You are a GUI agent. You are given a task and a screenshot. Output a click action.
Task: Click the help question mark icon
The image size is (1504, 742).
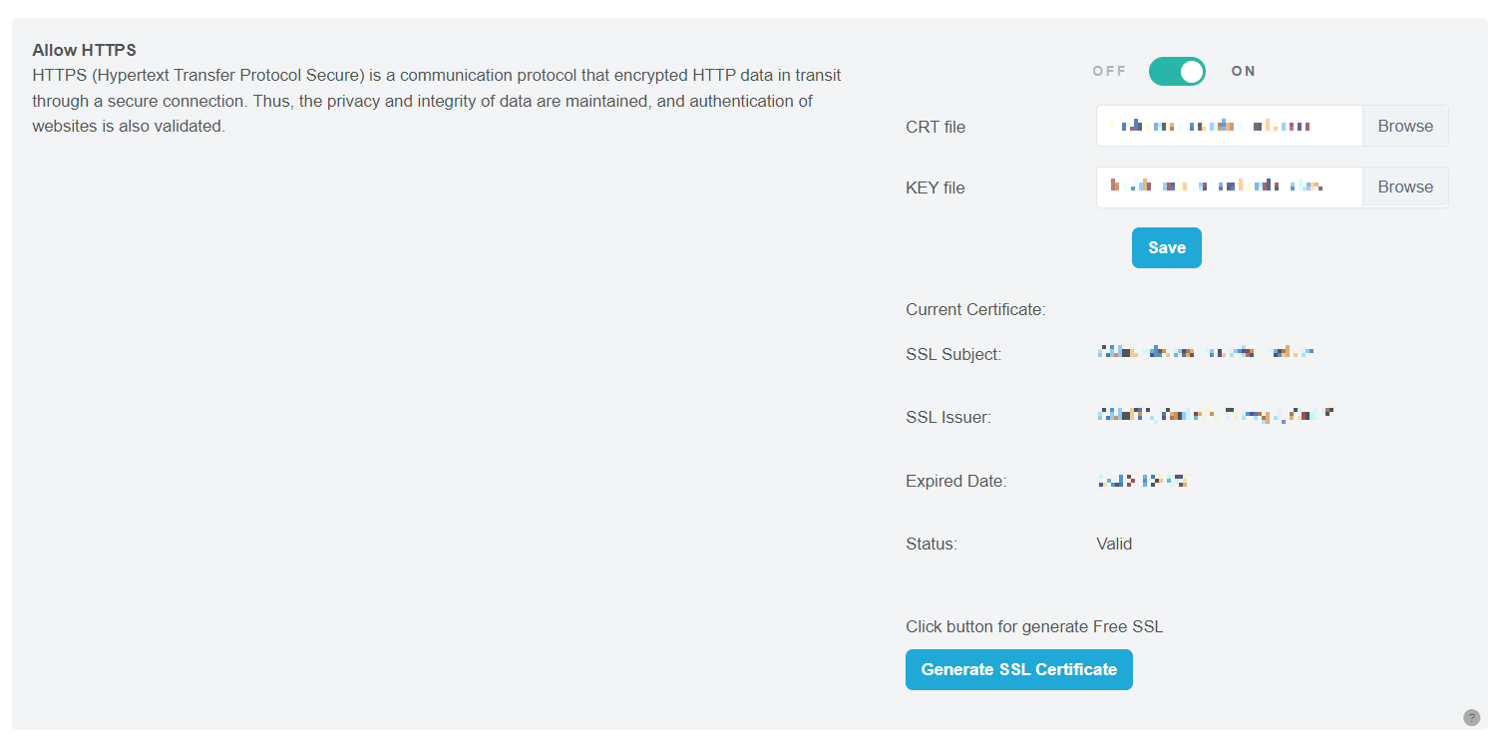[x=1471, y=717]
